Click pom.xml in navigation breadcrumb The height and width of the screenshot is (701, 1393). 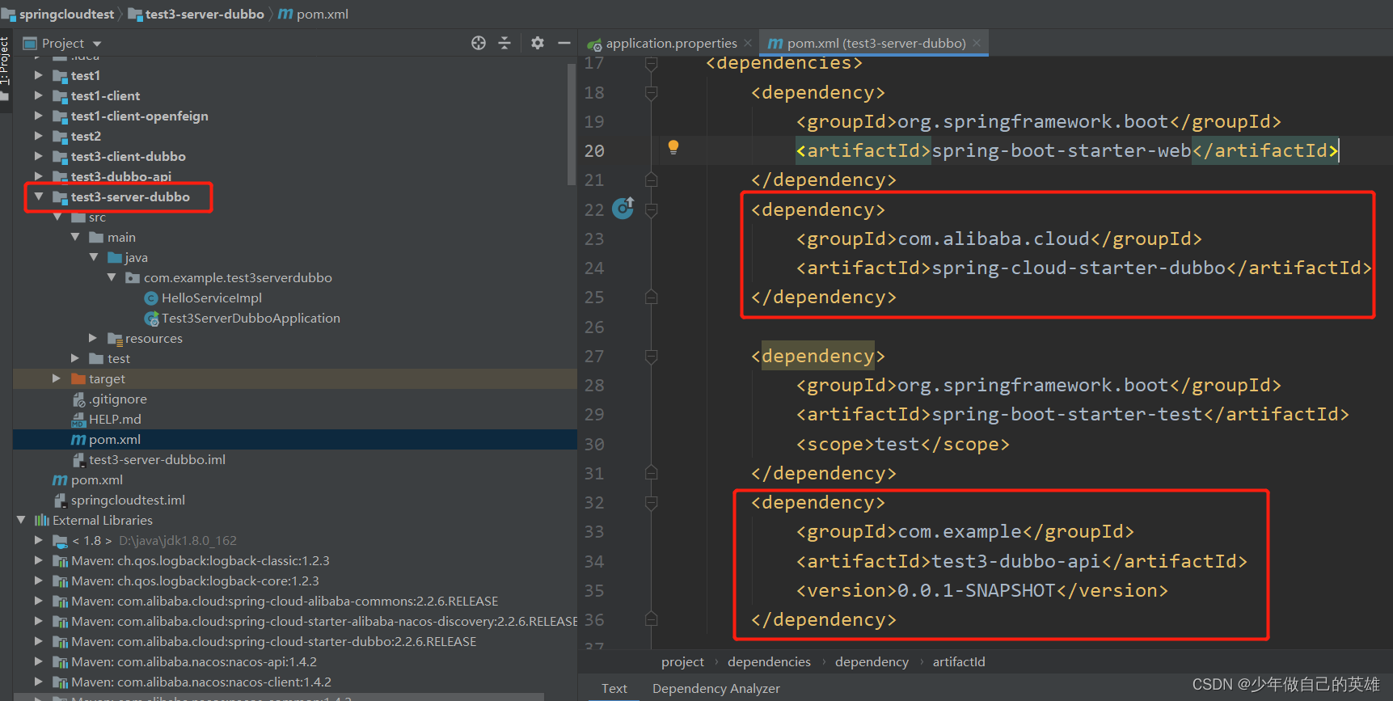pyautogui.click(x=322, y=14)
